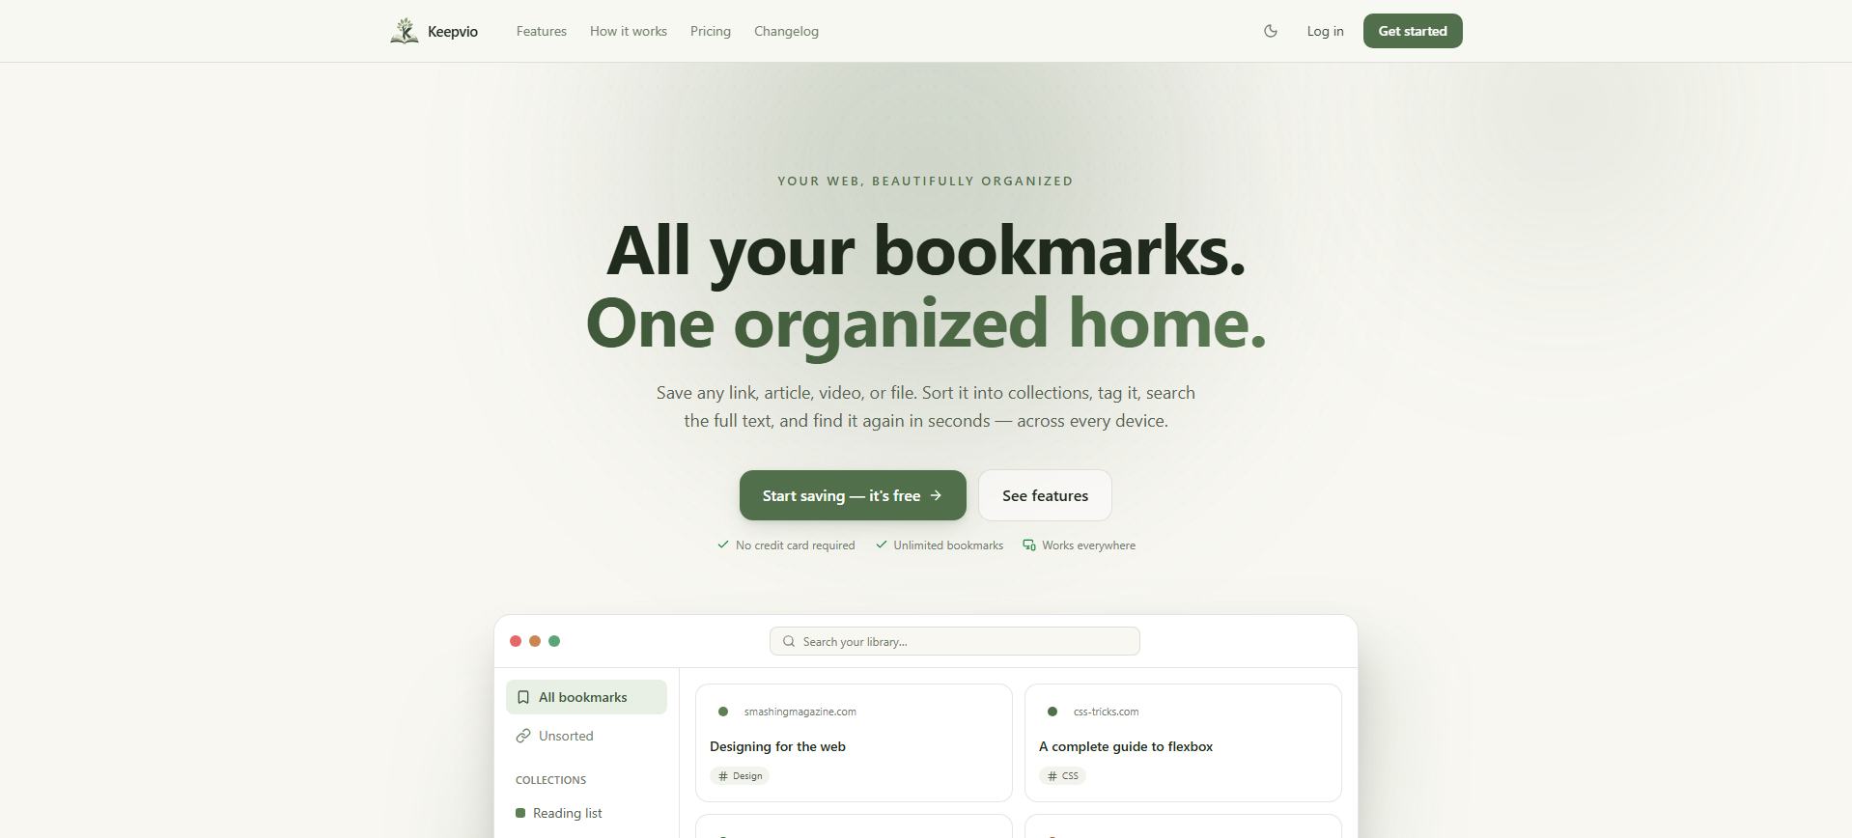1852x838 pixels.
Task: Click the search library input field
Action: click(x=955, y=641)
